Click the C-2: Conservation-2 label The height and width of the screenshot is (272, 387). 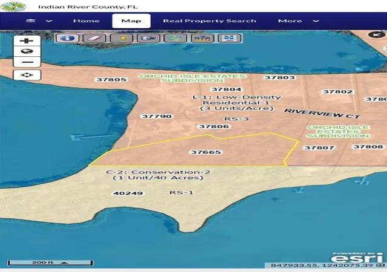click(158, 175)
